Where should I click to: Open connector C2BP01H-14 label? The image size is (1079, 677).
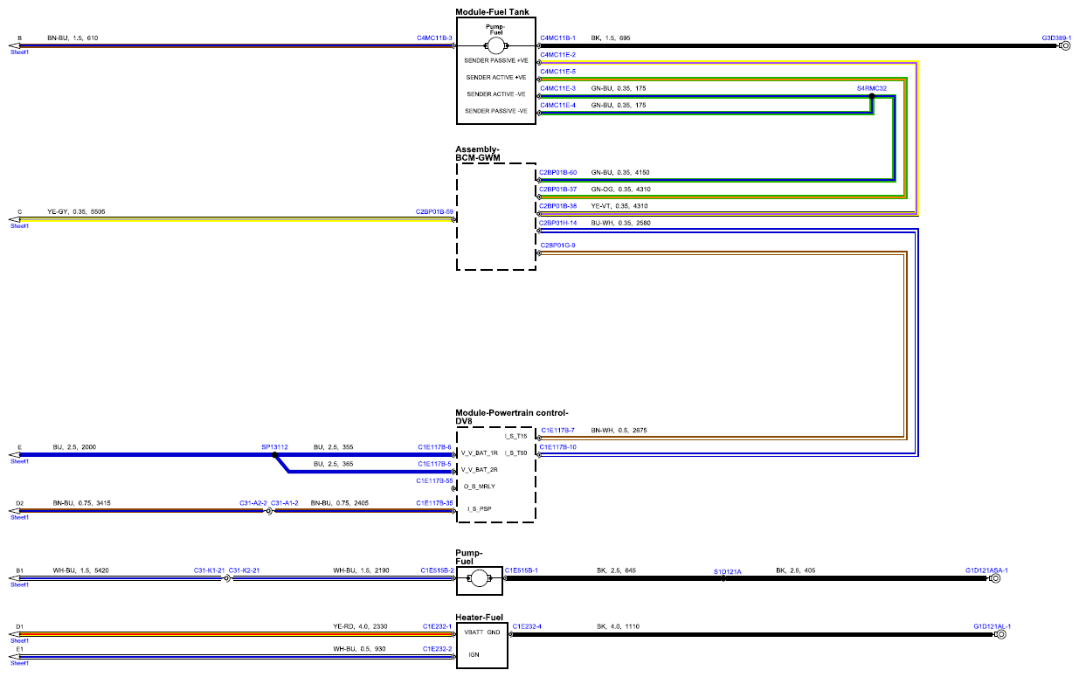point(557,224)
